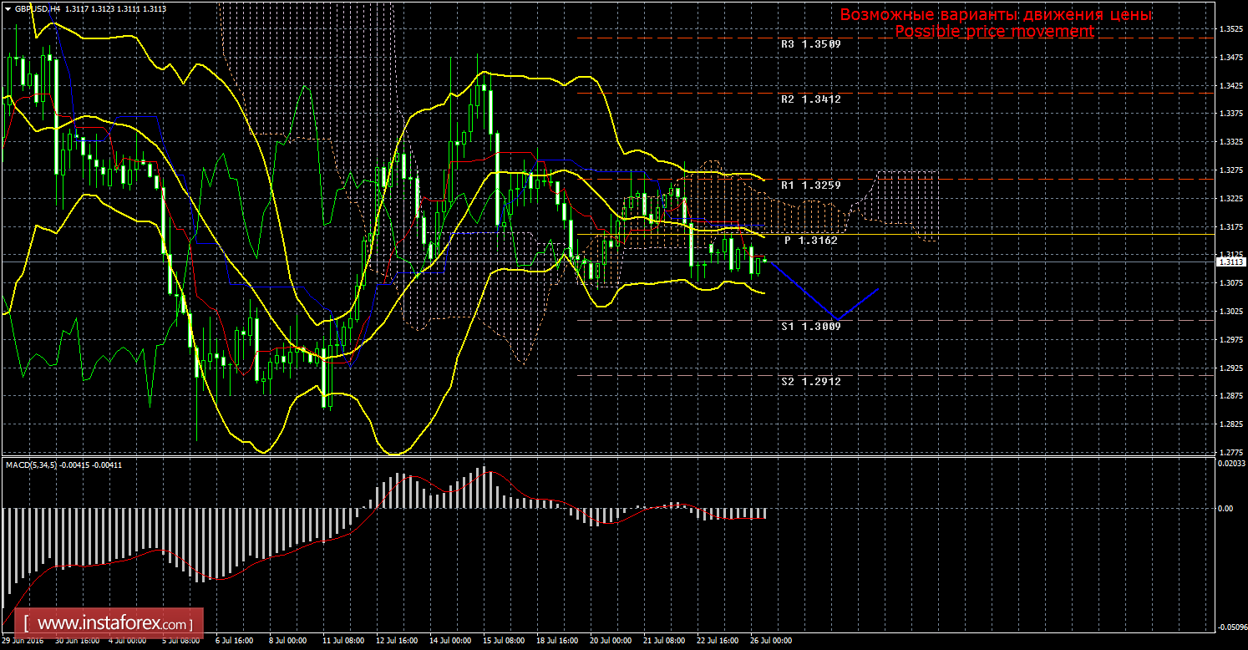This screenshot has height=650, width=1248.
Task: Click the R3 1.3509 resistance label
Action: [x=809, y=43]
